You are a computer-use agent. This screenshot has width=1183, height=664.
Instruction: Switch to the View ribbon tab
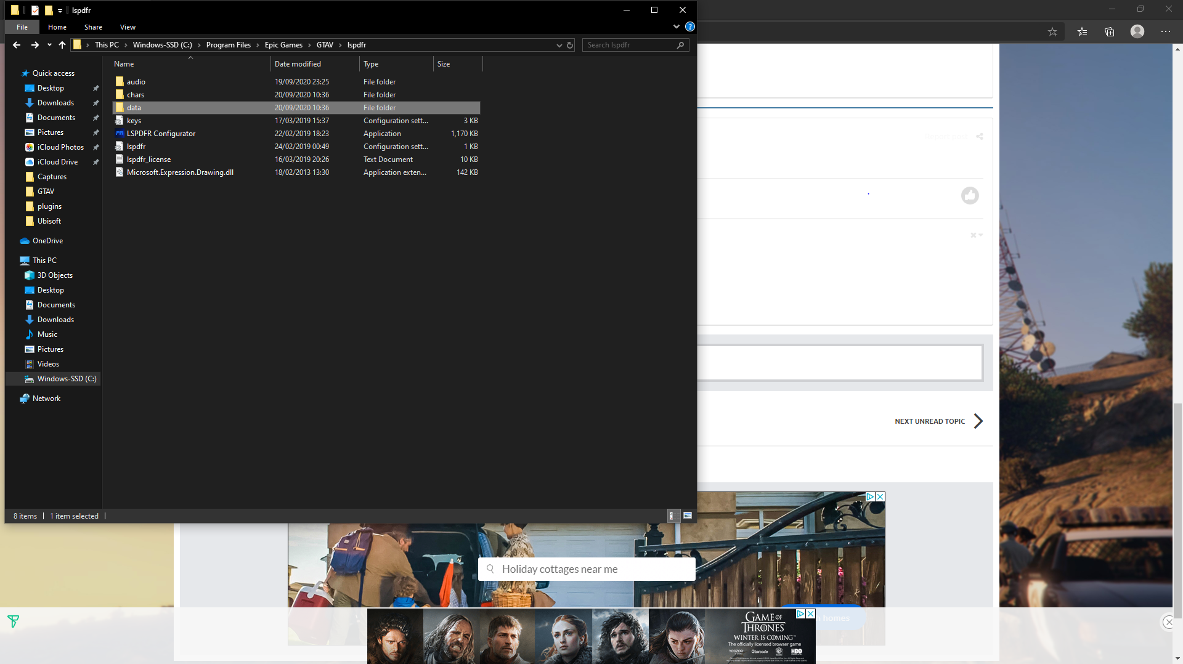[128, 27]
